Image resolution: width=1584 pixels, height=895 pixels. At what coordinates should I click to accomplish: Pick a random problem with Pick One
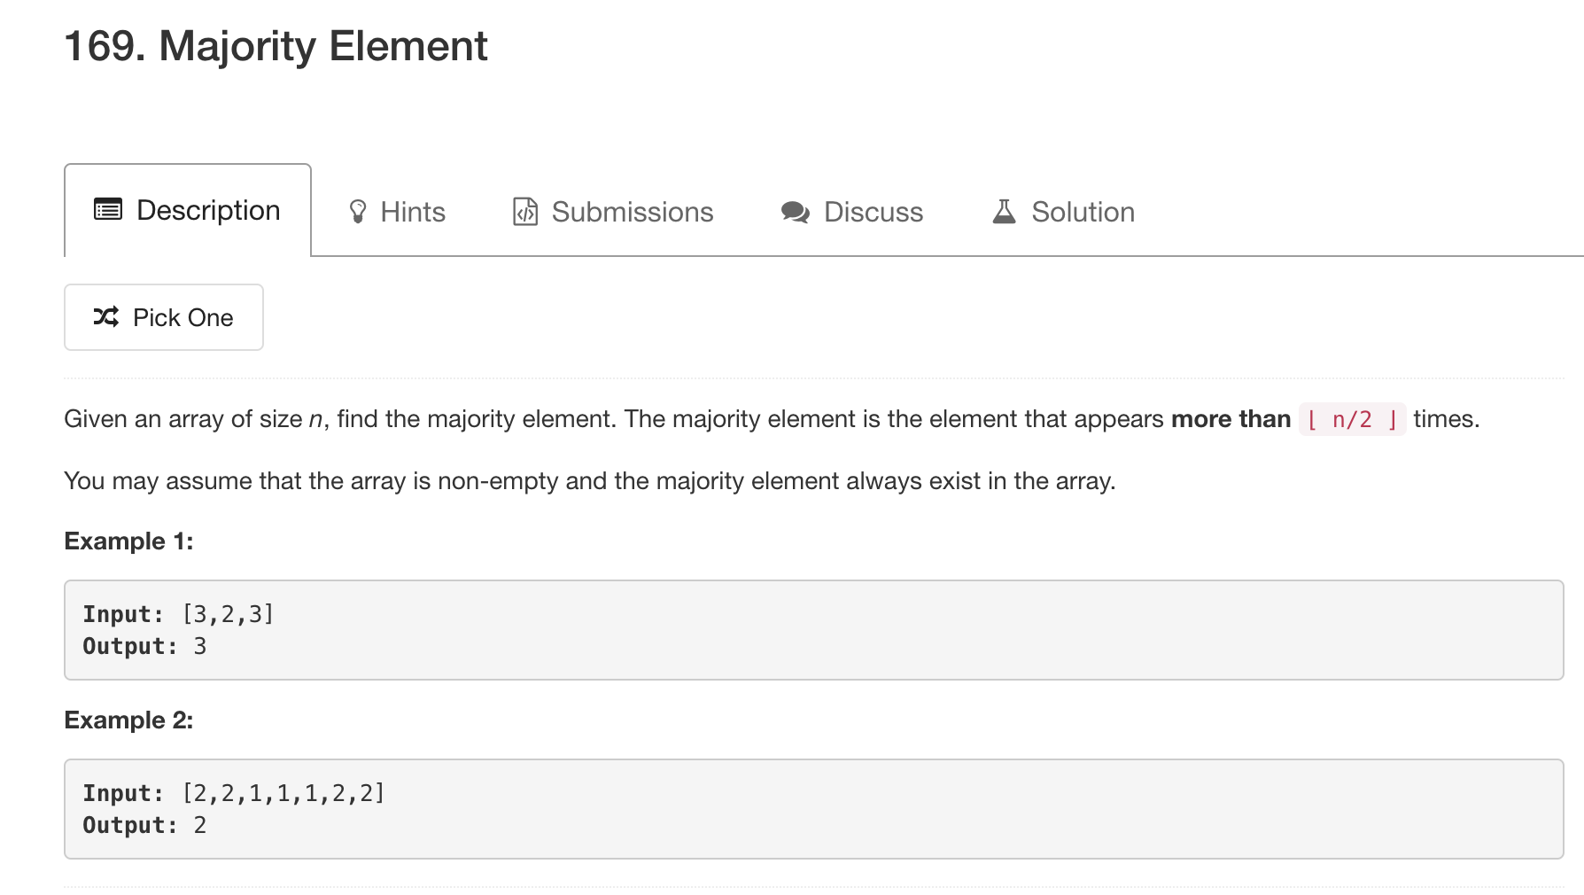(x=164, y=317)
